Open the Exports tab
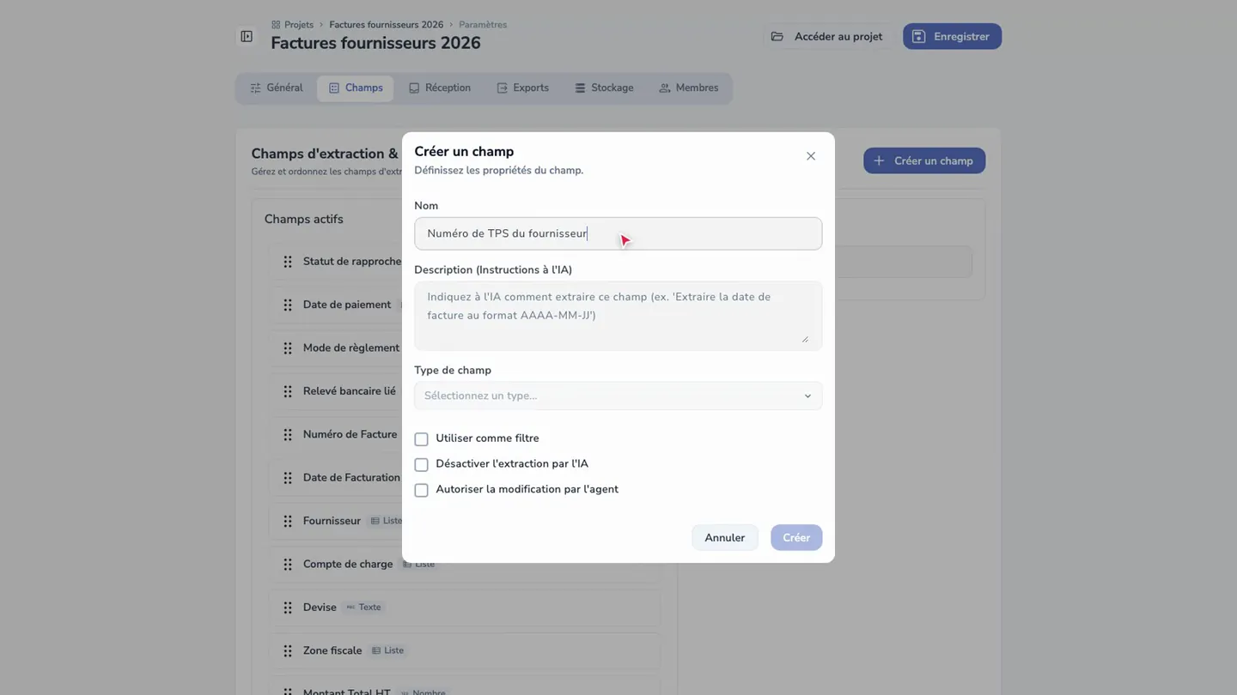The height and width of the screenshot is (695, 1237). point(522,88)
